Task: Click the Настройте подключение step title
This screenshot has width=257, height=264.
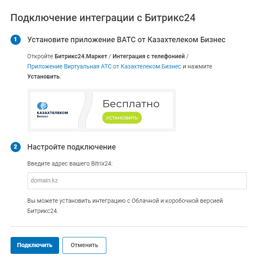Action: pyautogui.click(x=71, y=147)
